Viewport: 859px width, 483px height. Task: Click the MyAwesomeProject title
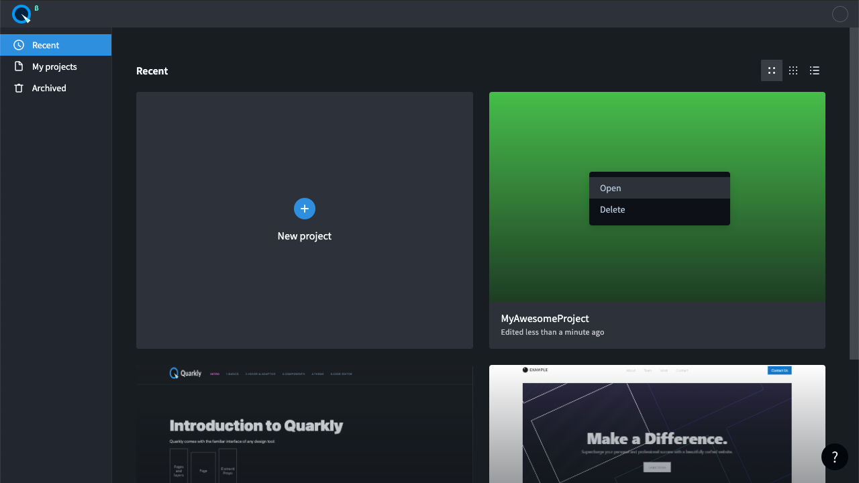coord(545,319)
